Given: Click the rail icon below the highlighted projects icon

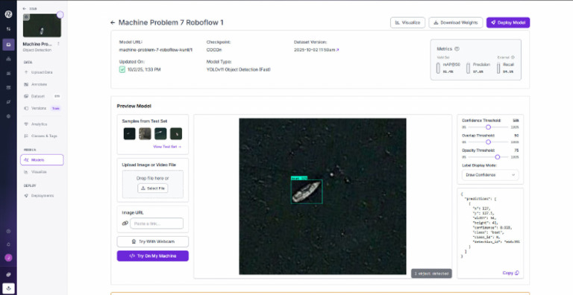Looking at the screenshot, I should [8, 59].
